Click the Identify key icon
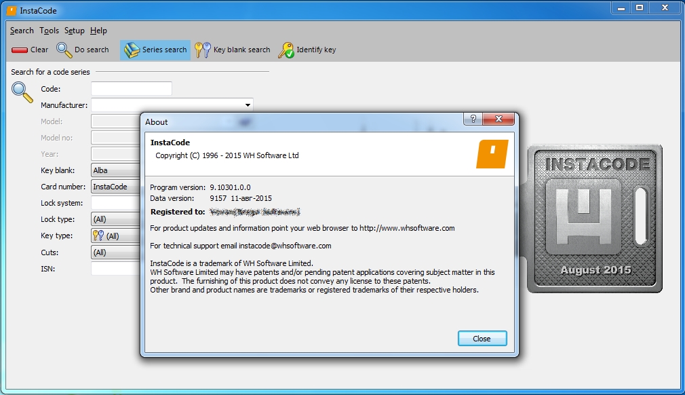The width and height of the screenshot is (685, 395). pos(286,50)
